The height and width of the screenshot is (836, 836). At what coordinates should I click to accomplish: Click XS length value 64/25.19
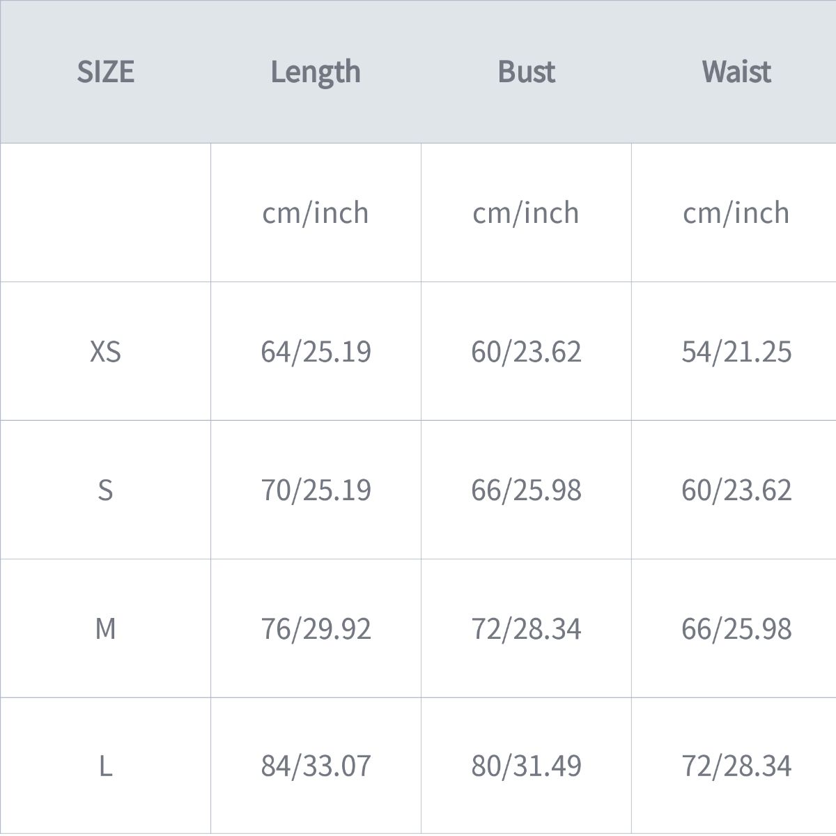point(316,351)
